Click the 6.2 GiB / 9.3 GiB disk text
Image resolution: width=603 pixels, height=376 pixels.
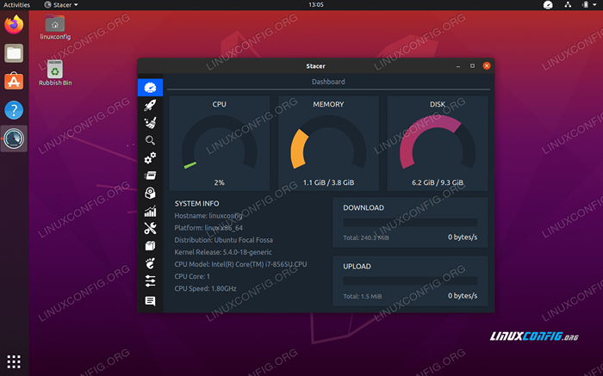coord(438,182)
